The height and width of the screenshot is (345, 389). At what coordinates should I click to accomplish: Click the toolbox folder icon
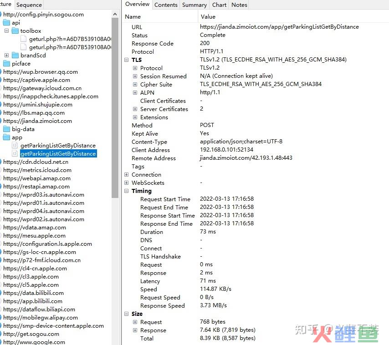coord(15,31)
